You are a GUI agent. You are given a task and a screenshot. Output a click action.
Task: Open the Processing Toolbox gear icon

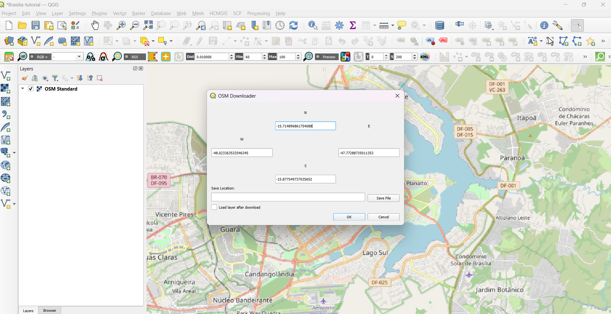[x=339, y=25]
